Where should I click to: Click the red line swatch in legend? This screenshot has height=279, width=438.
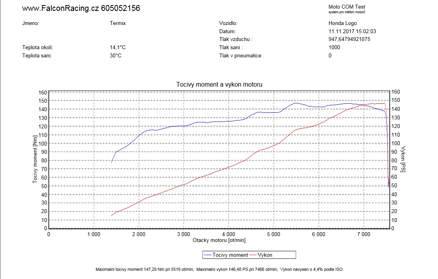[253, 255]
